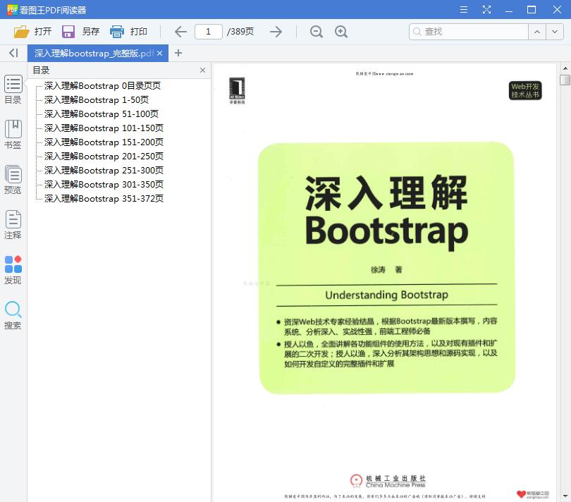The width and height of the screenshot is (571, 502).
Task: Add a new tab with plus
Action: [178, 53]
